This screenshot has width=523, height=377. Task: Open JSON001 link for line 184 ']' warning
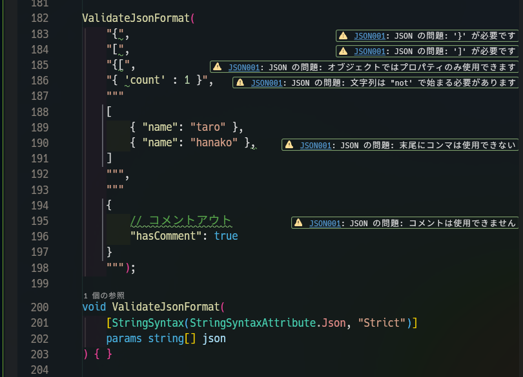pyautogui.click(x=369, y=52)
